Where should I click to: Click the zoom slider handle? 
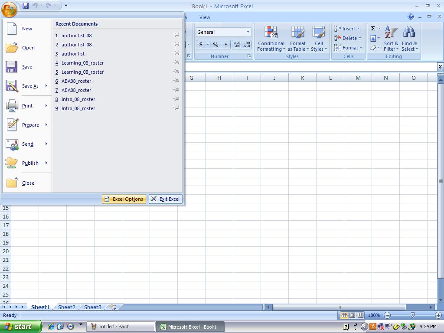pyautogui.click(x=412, y=315)
